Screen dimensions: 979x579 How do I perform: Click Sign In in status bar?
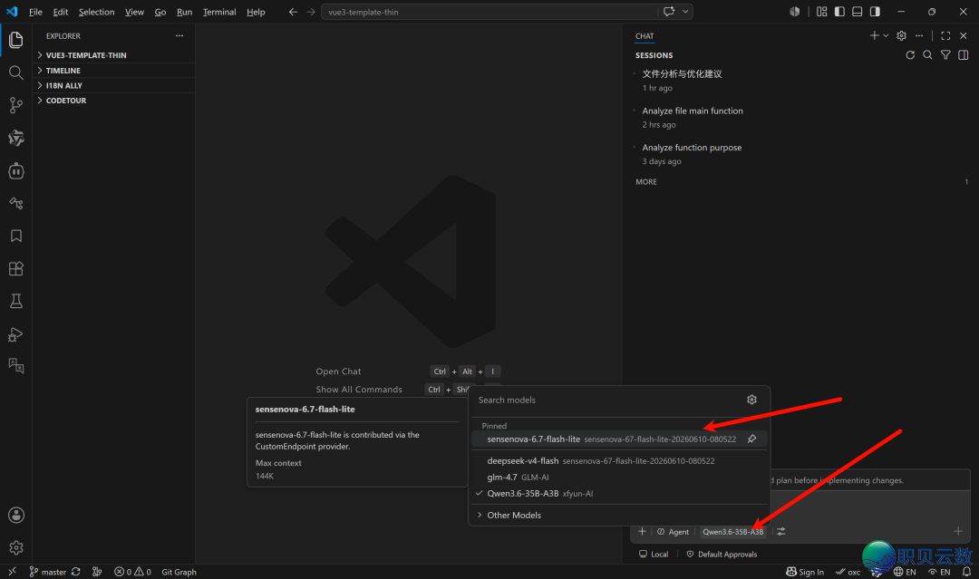coord(805,572)
